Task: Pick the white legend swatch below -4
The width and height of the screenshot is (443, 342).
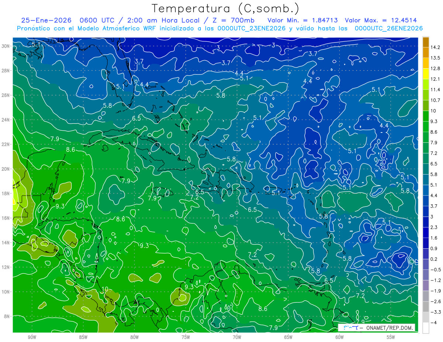Action: click(426, 328)
